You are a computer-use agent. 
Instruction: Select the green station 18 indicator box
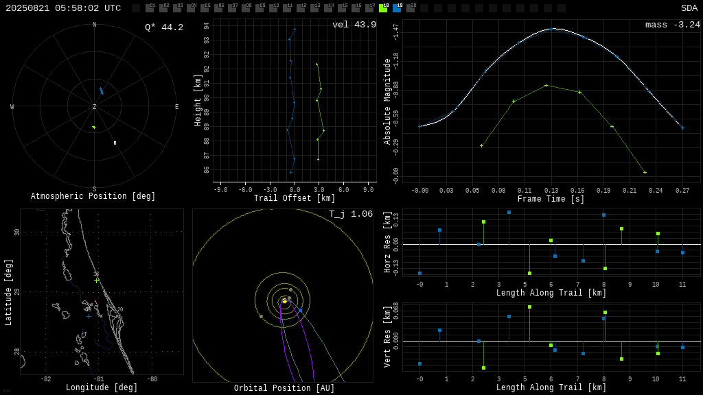click(383, 8)
